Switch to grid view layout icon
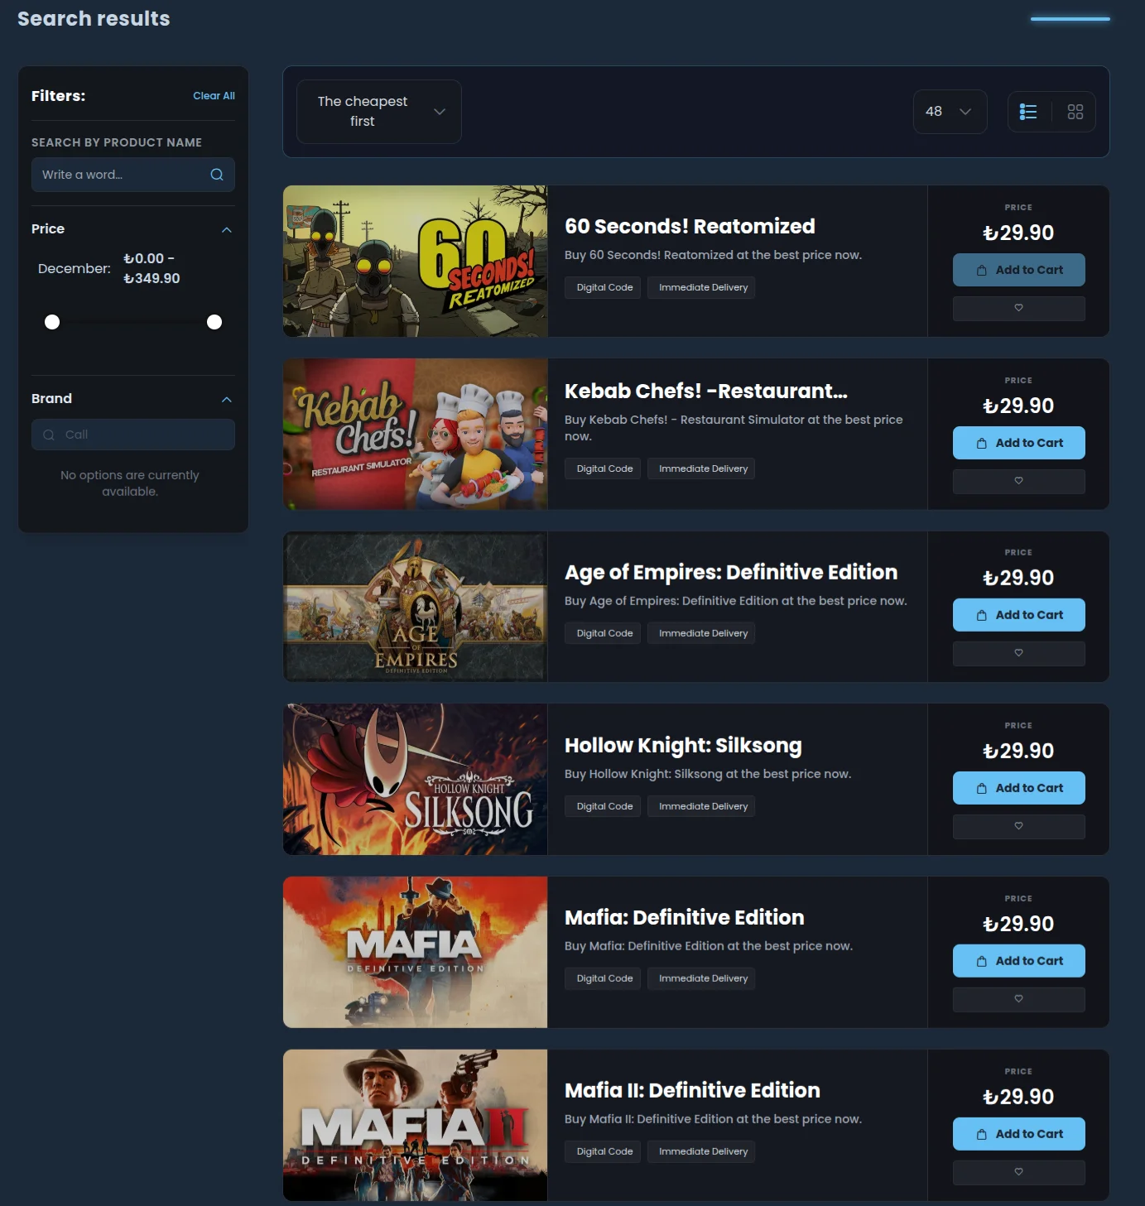 tap(1075, 112)
